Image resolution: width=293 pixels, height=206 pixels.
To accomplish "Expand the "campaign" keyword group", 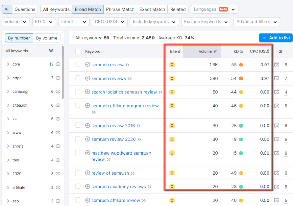I will 8,92.
